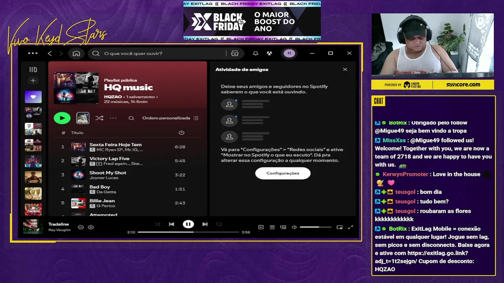Image resolution: width=504 pixels, height=283 pixels.
Task: Click the playlist preview thumbnail next to play
Action: point(83,118)
